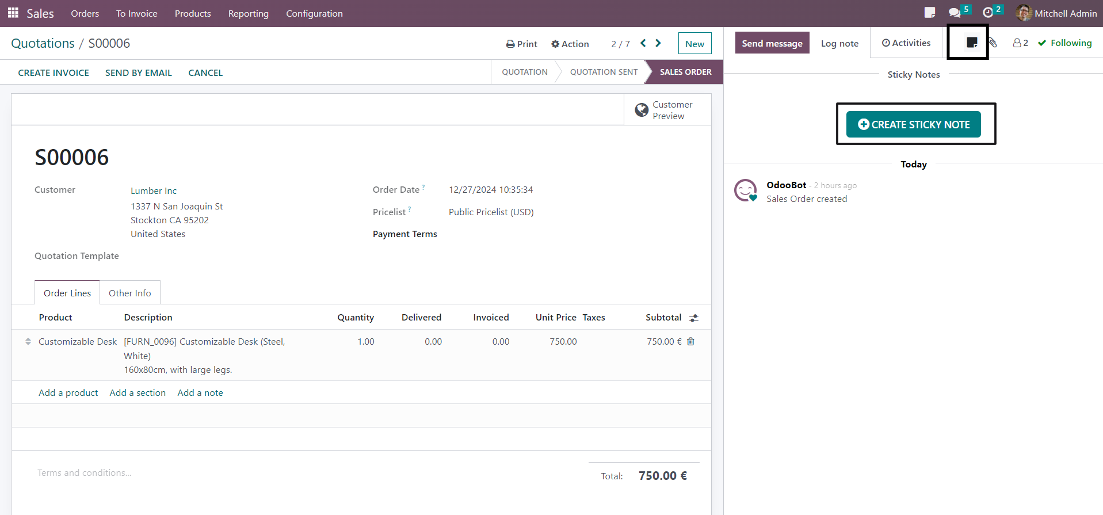Image resolution: width=1103 pixels, height=515 pixels.
Task: Switch to the Other Info tab
Action: point(130,293)
